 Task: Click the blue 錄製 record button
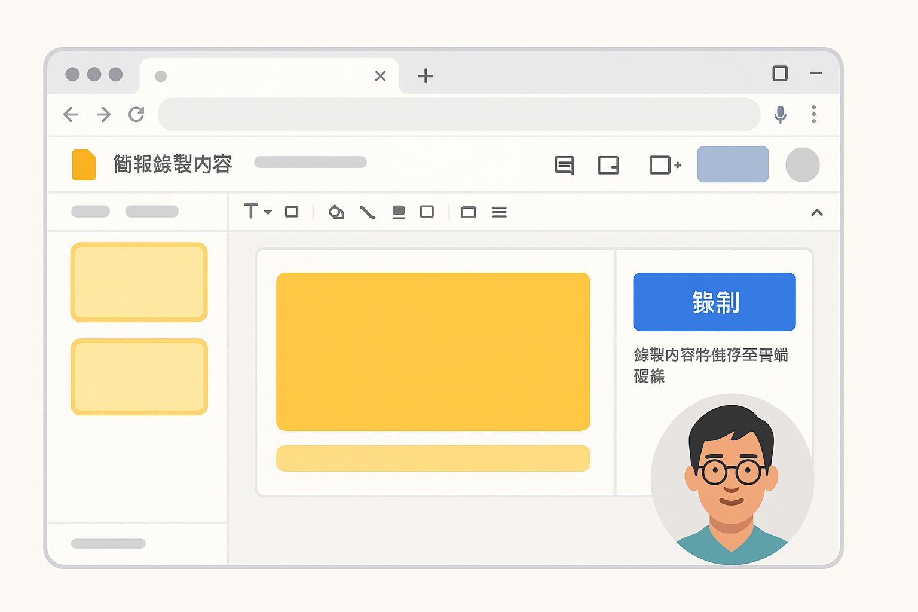tap(714, 302)
